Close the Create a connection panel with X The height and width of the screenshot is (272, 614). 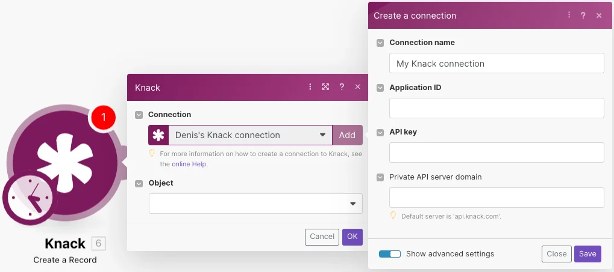pos(599,16)
